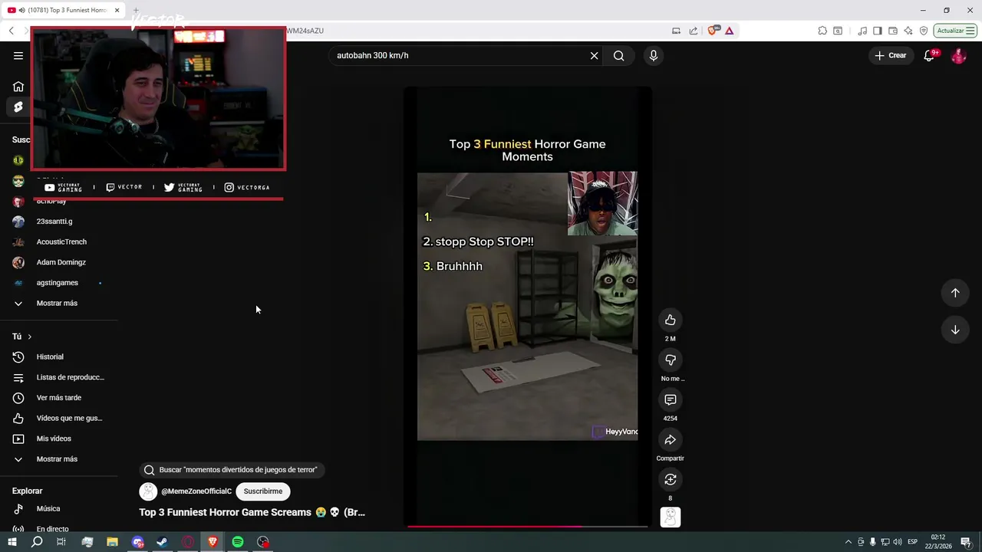Click suggested search 'momentos divertidos de juegos de terror'
Viewport: 982px width, 552px height.
click(231, 470)
